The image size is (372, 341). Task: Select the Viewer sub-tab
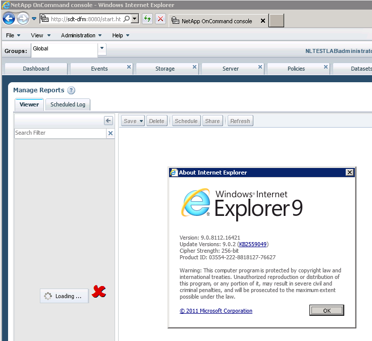[29, 104]
